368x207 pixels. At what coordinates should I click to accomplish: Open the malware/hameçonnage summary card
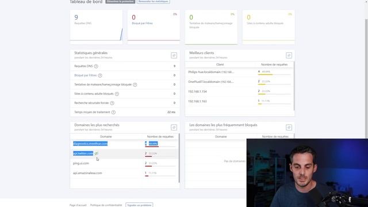tap(211, 27)
